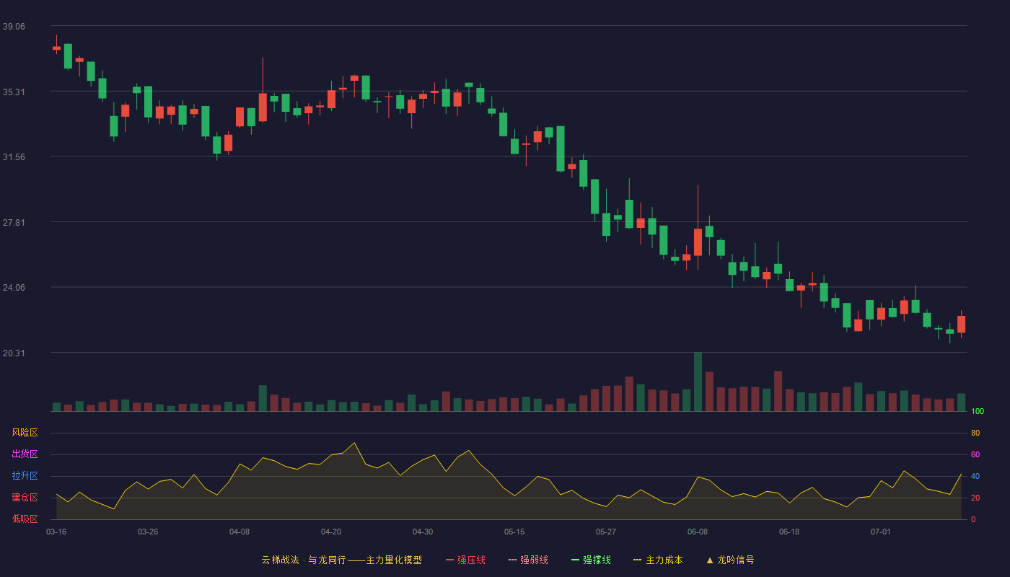Click the 04-08 date label
1010x577 pixels.
pos(240,532)
